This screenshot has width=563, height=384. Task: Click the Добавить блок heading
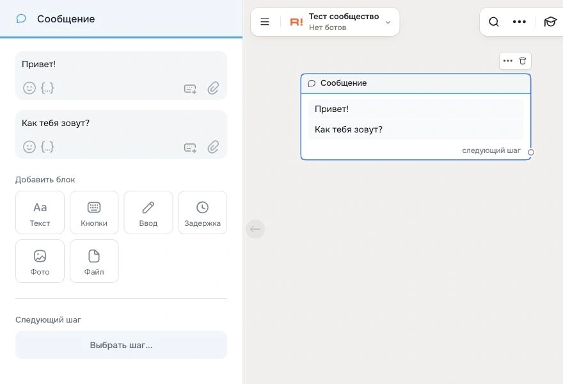[45, 180]
